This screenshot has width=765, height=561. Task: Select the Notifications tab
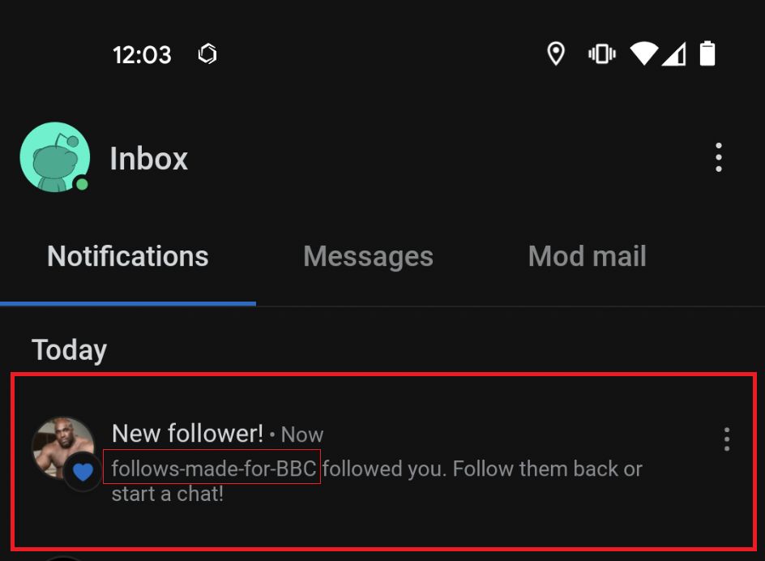(127, 255)
